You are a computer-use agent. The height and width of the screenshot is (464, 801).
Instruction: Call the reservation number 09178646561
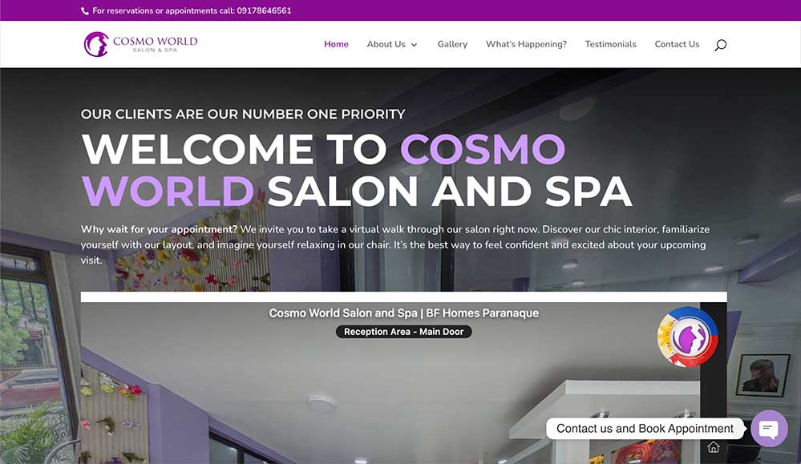(264, 10)
